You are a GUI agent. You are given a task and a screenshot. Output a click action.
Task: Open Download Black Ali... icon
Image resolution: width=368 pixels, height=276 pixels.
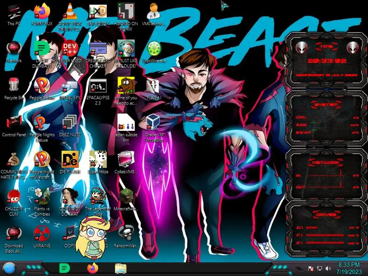[14, 234]
